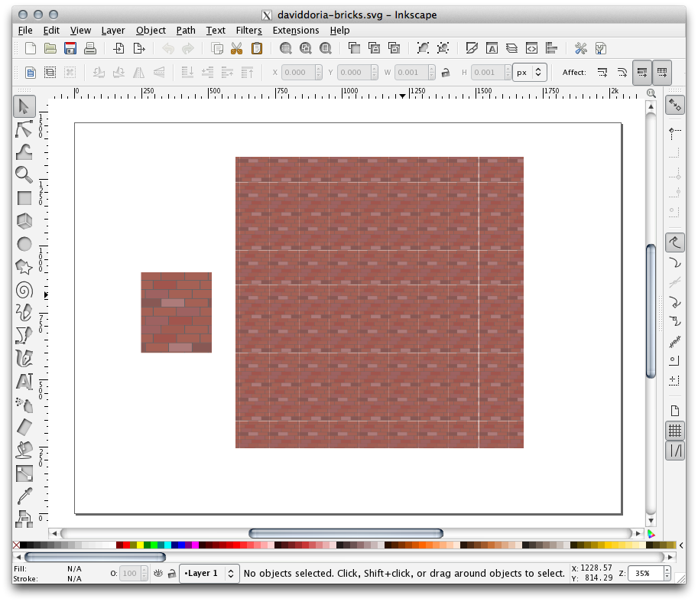This screenshot has width=698, height=602.
Task: Lock the current layer in the status bar
Action: click(x=172, y=574)
